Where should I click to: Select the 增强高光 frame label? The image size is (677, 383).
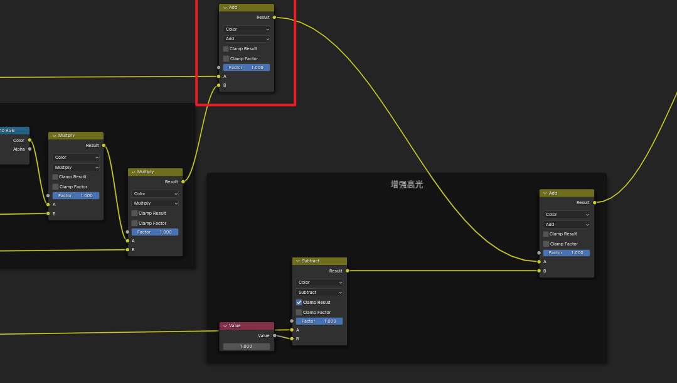pyautogui.click(x=407, y=184)
